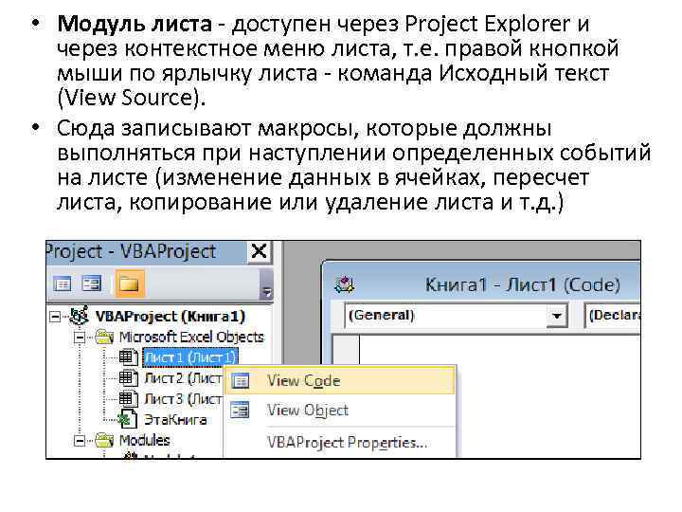This screenshot has height=512, width=682.
Task: Choose View Object from context menu
Action: click(340, 411)
